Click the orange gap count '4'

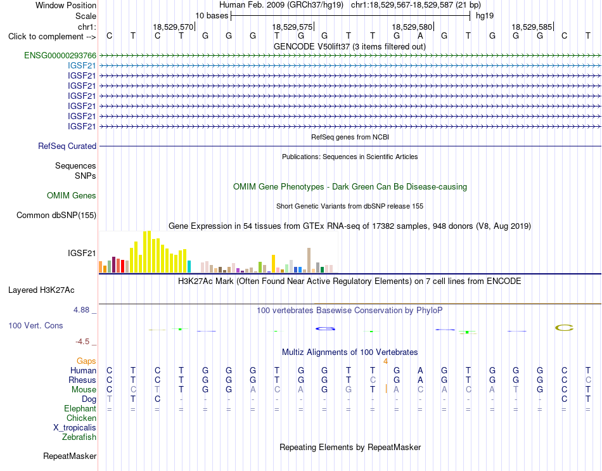tap(385, 361)
